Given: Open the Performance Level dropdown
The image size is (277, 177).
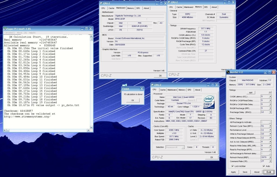Looking at the screenshot, I should [x=270, y=130].
